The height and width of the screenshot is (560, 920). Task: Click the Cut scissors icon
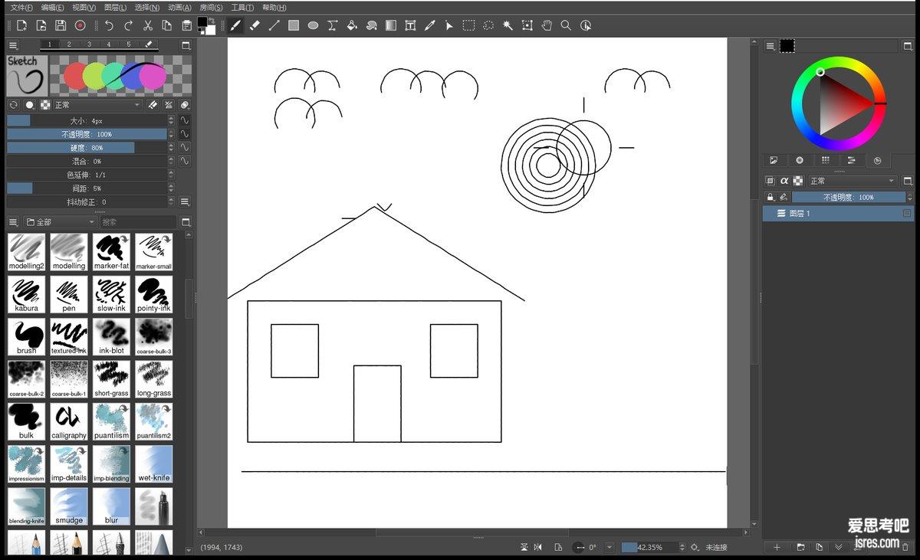[x=148, y=25]
